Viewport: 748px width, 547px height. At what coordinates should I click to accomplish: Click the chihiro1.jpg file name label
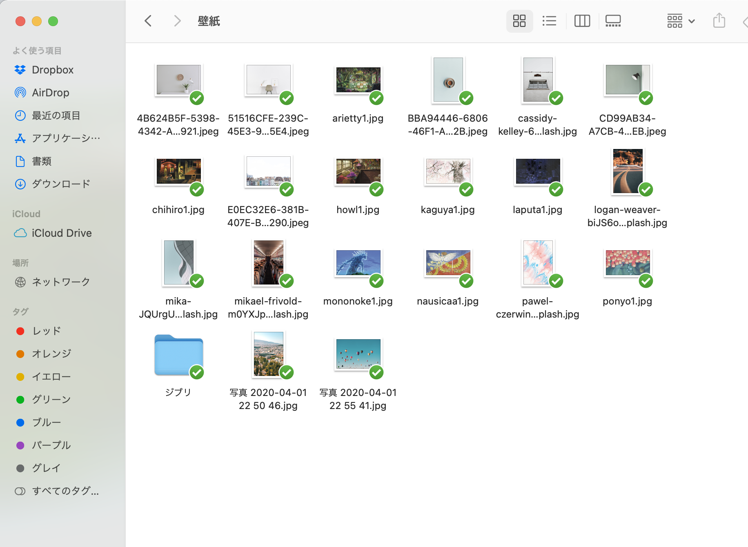[178, 210]
